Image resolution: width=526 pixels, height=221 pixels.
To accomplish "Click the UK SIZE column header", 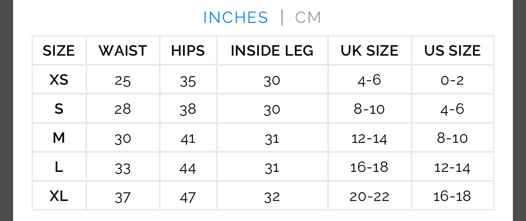I will 370,51.
